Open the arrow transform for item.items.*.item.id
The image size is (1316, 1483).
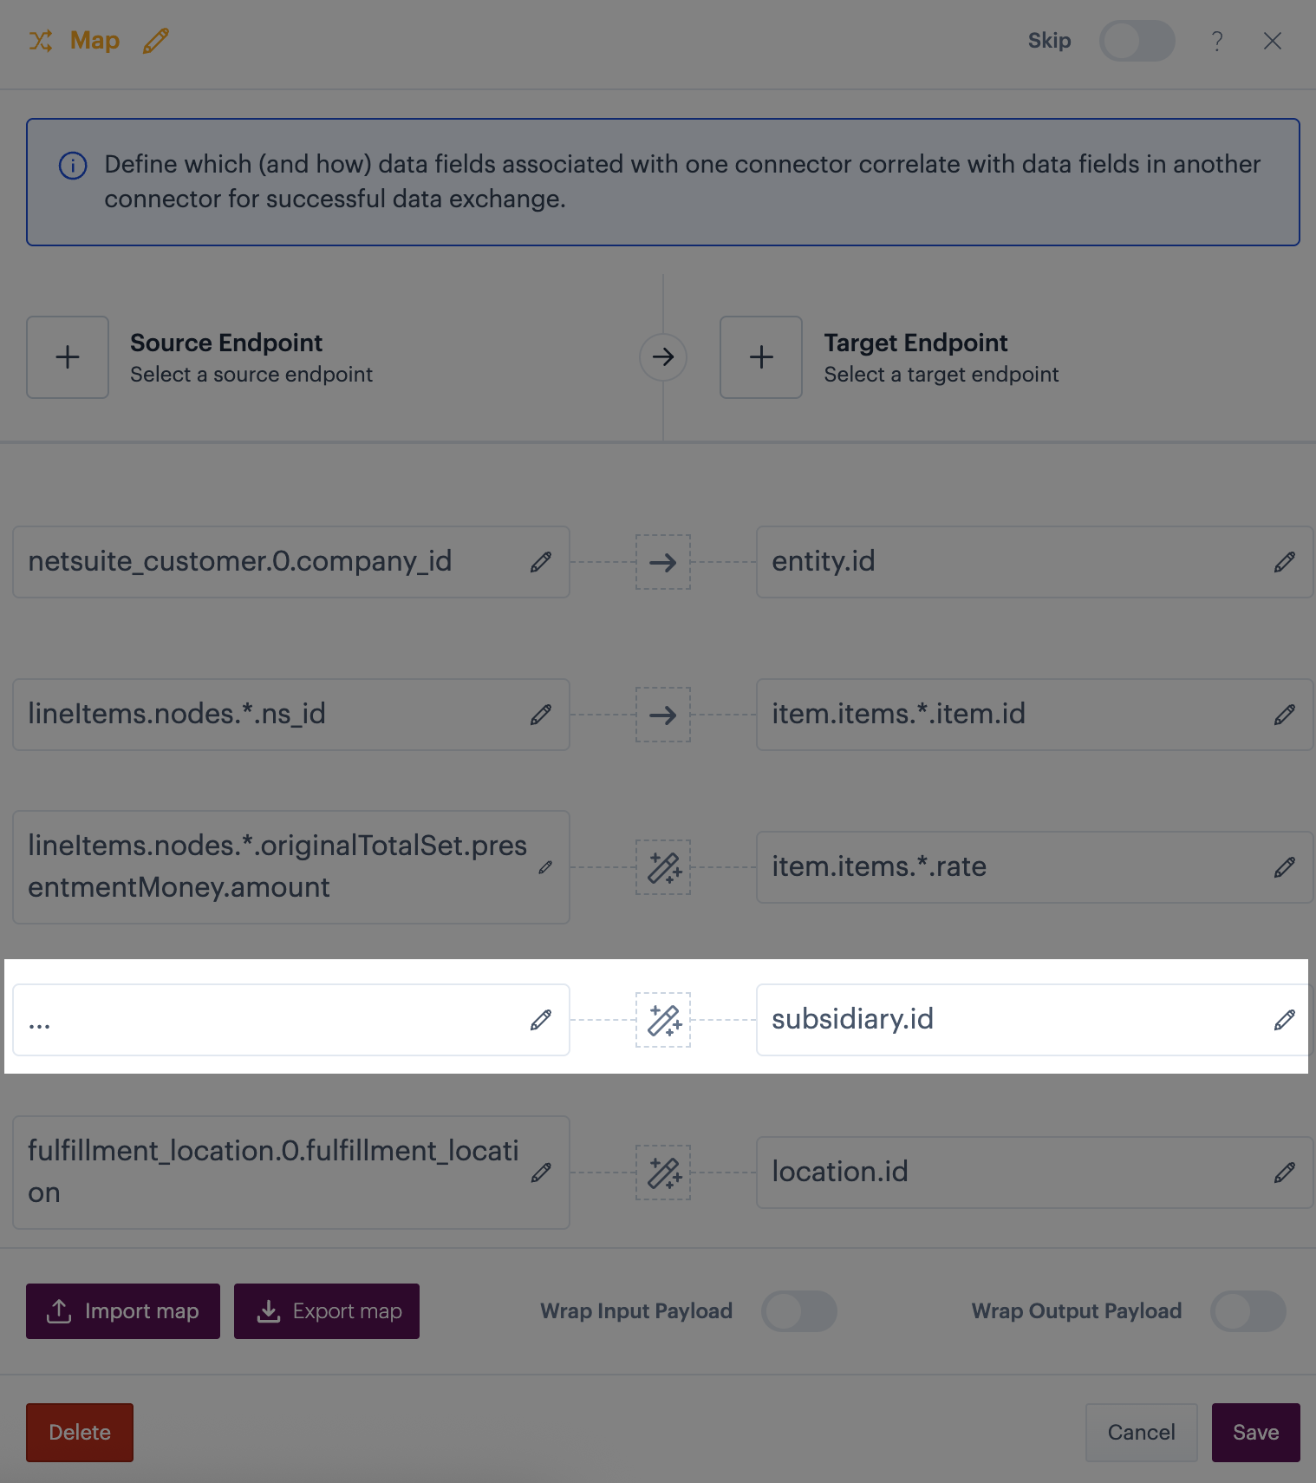pos(663,715)
